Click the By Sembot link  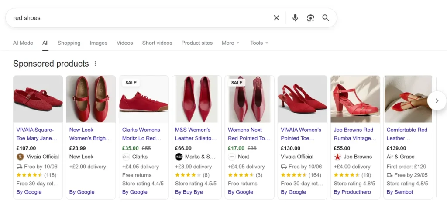(x=400, y=192)
